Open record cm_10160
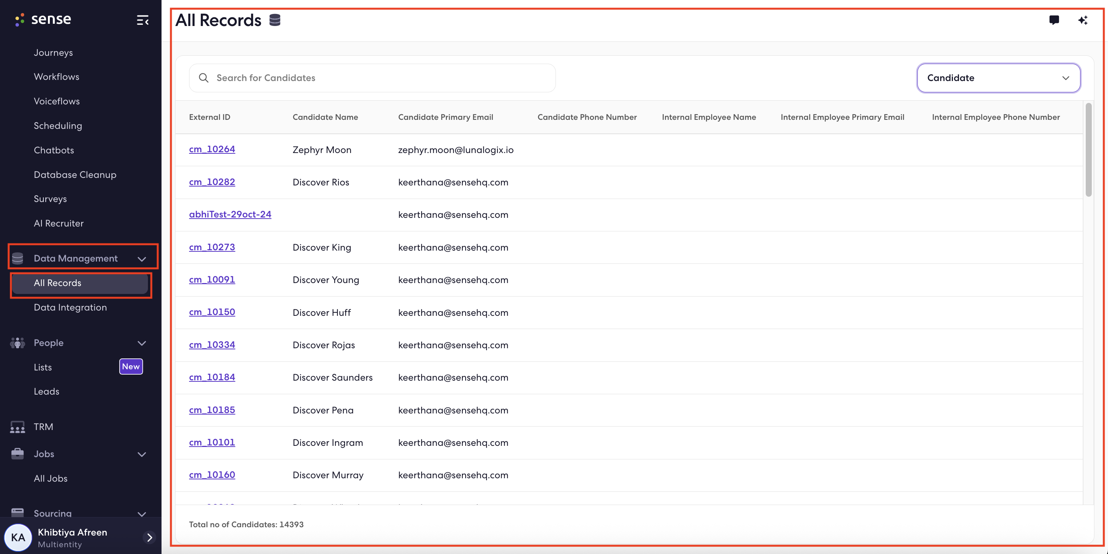 [x=212, y=474]
